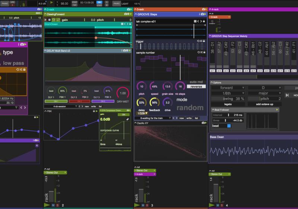This screenshot has height=209, width=298.
Task: Toggle the blue beat checkbox in Beat Follower
Action: click(x=229, y=126)
